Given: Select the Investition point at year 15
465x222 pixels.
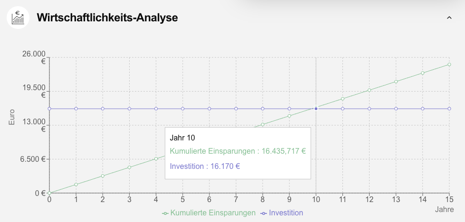Looking at the screenshot, I should coord(449,109).
